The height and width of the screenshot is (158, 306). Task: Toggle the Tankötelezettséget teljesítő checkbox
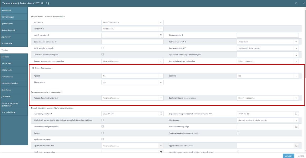pos(102,126)
